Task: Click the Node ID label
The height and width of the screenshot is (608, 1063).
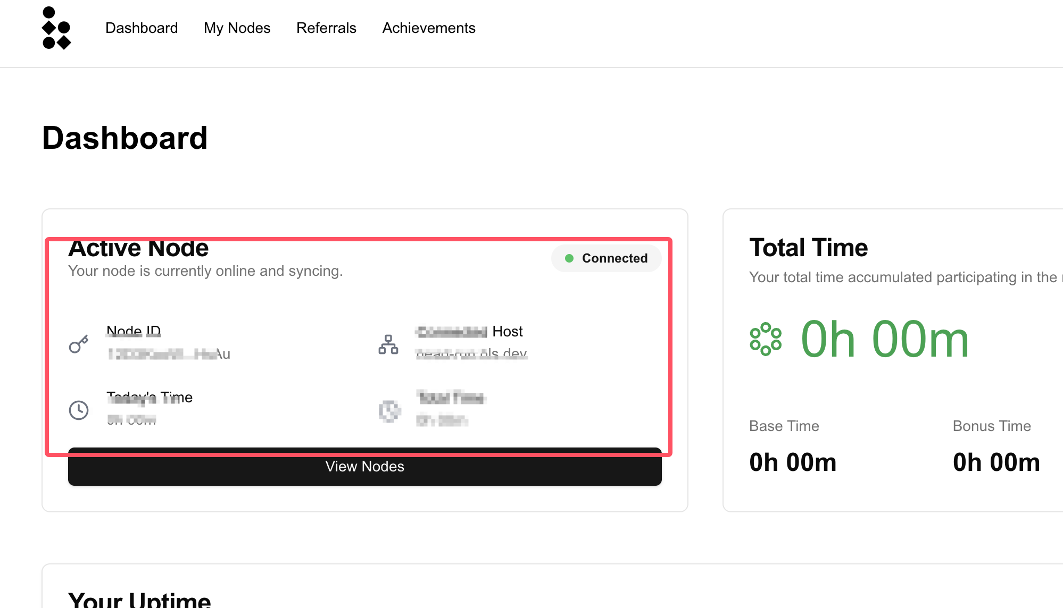Action: coord(134,331)
